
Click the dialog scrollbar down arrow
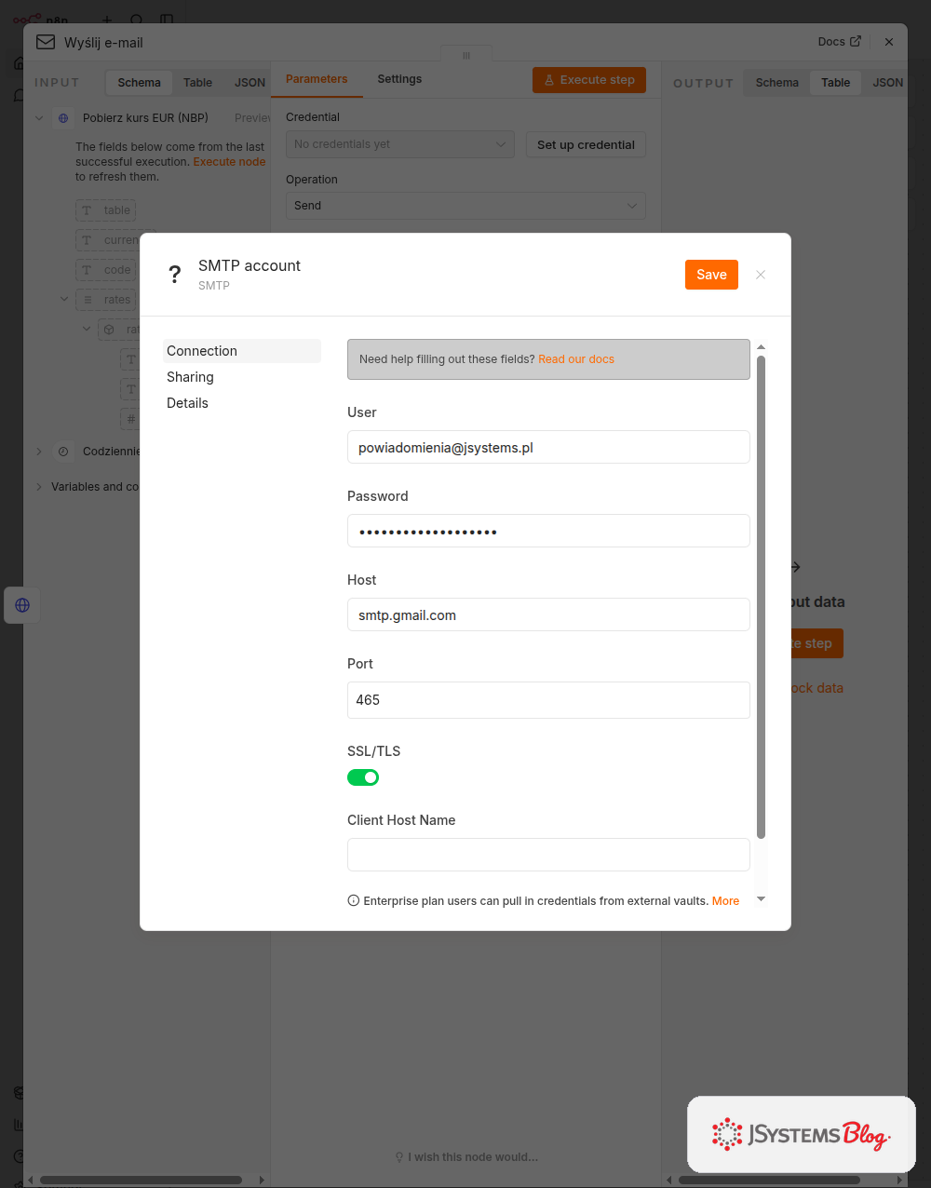(761, 898)
